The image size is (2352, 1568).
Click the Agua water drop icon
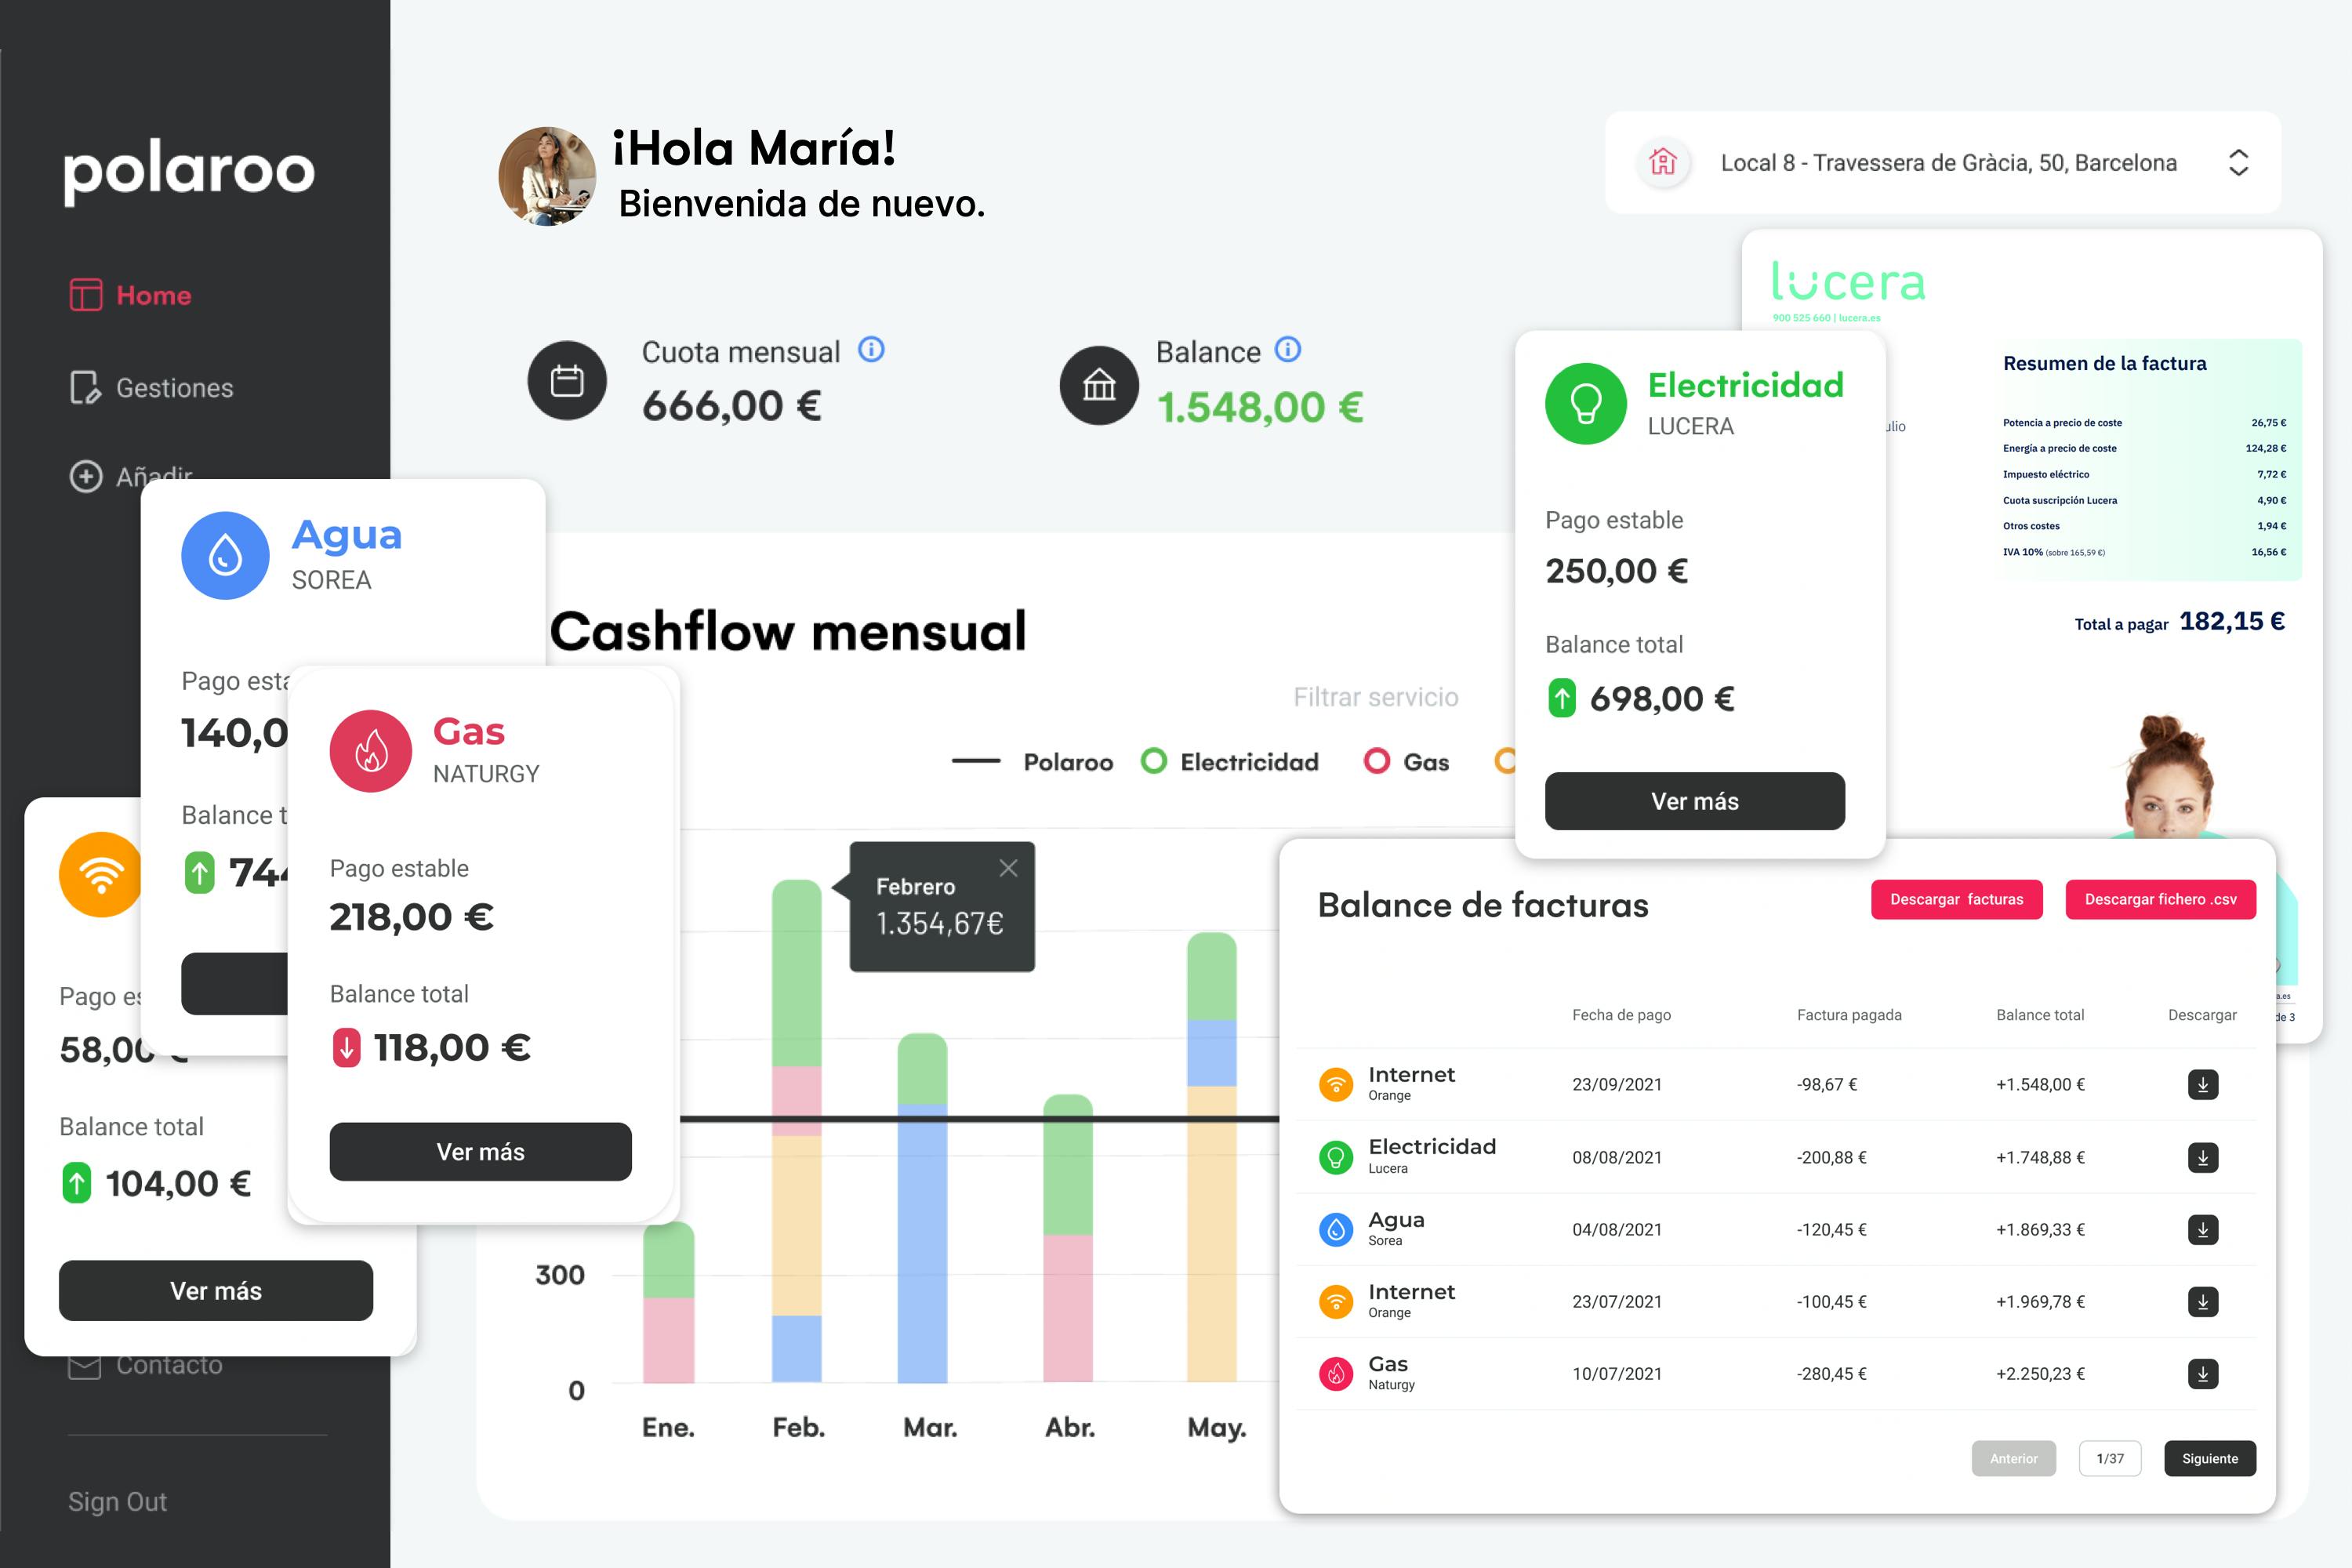click(x=225, y=555)
